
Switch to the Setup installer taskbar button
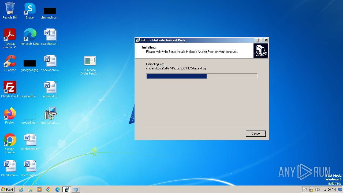[x=67, y=190]
